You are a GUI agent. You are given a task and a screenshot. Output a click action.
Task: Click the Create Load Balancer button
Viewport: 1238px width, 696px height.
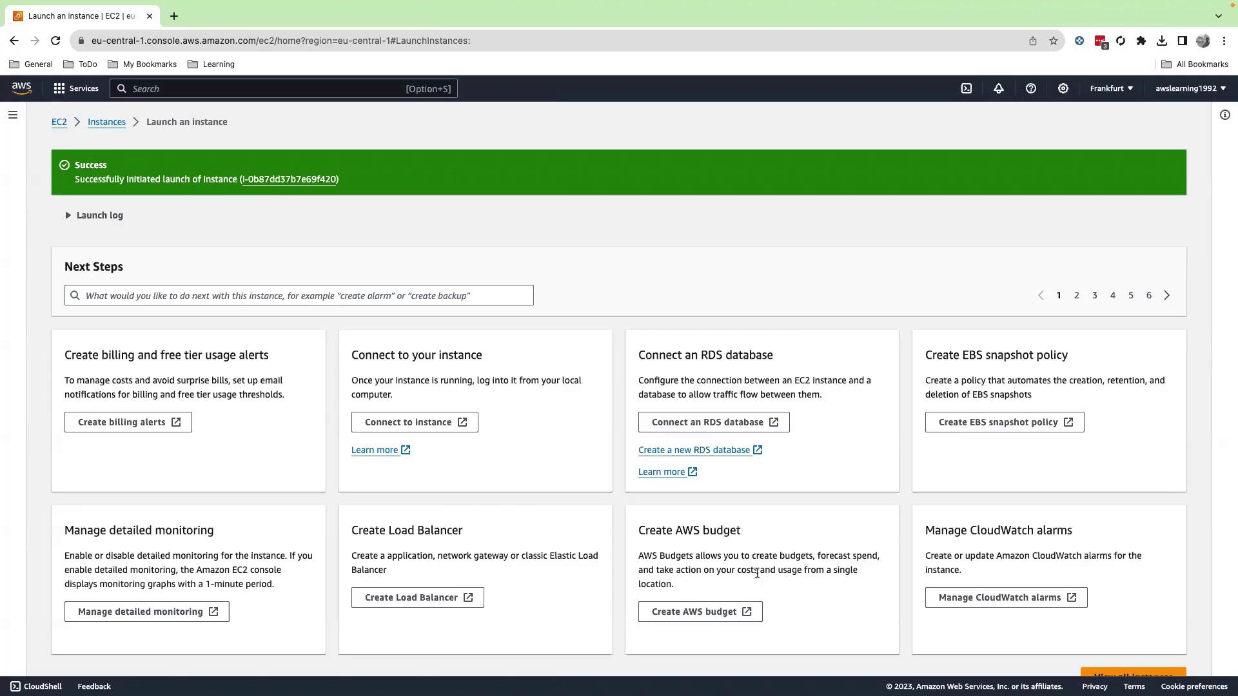[x=417, y=597]
